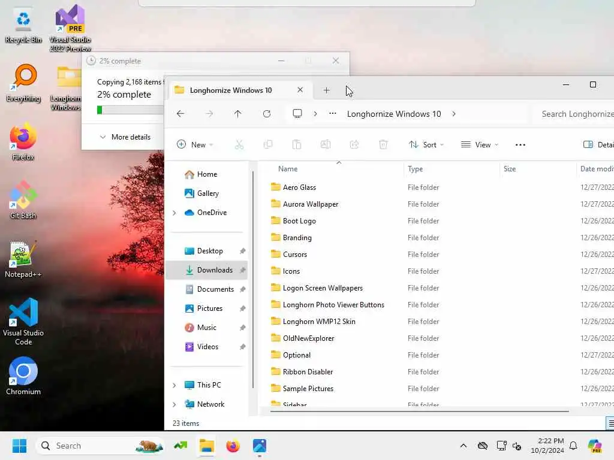
Task: Click the Rename icon in Explorer toolbar
Action: click(326, 145)
